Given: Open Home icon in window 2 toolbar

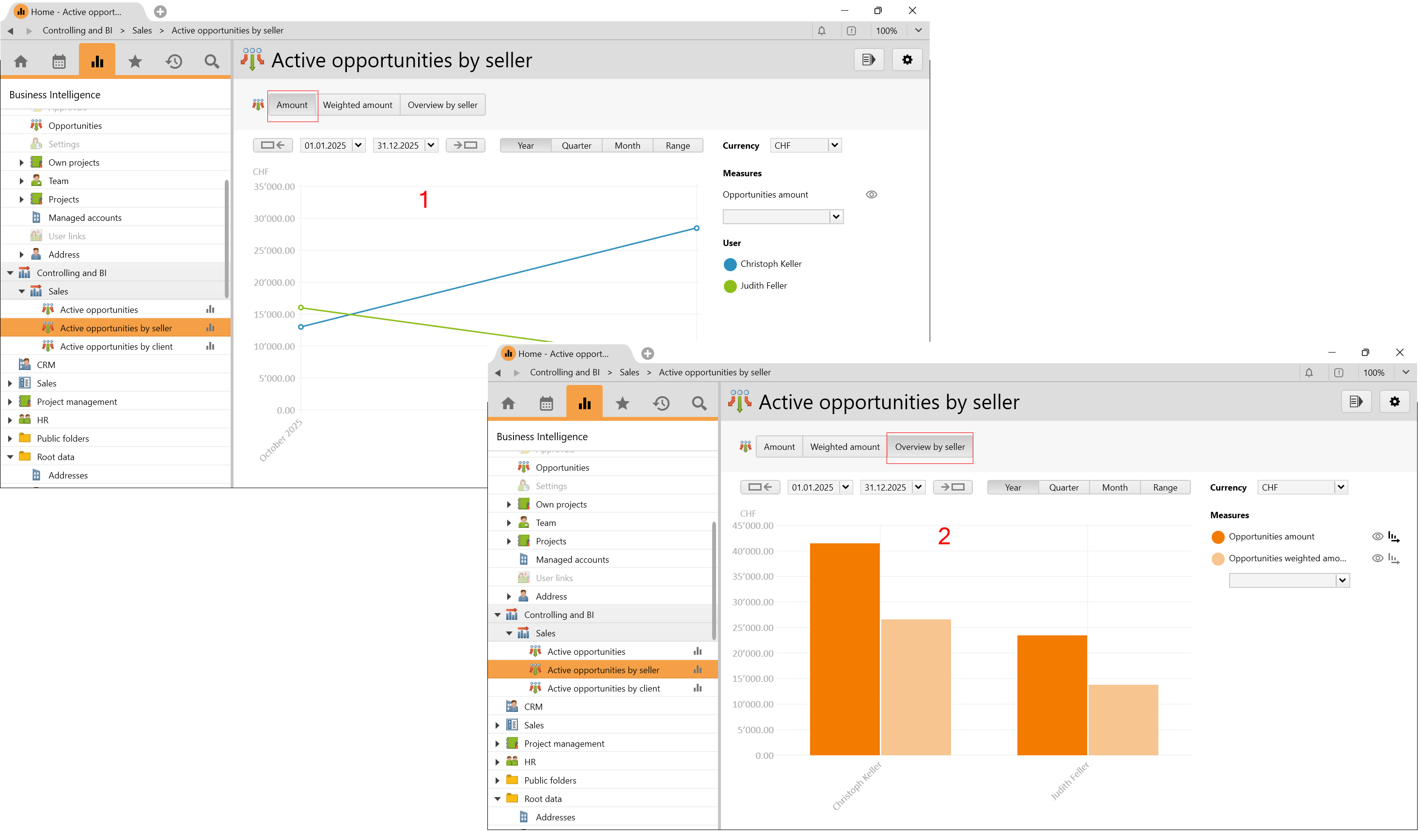Looking at the screenshot, I should 508,403.
